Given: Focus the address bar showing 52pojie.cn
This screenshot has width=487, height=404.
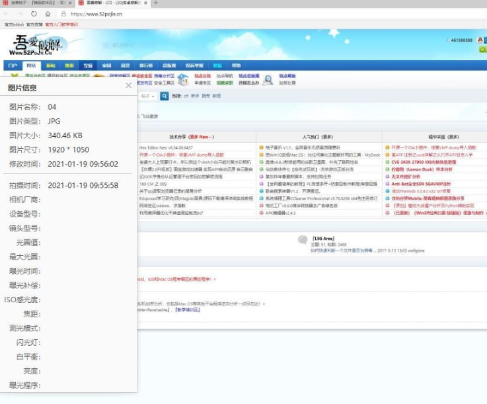Looking at the screenshot, I should tap(96, 14).
